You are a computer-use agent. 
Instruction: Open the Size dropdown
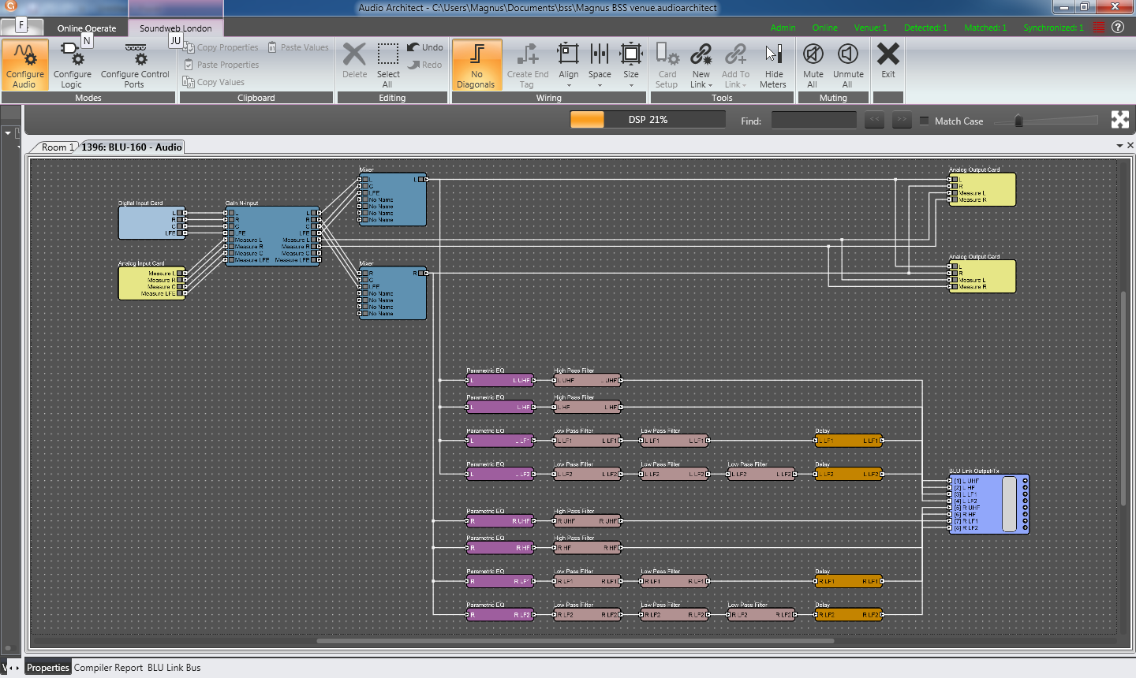631,65
